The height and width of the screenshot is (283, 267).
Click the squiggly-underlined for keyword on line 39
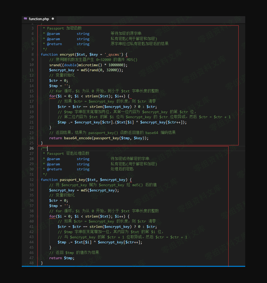(52, 216)
